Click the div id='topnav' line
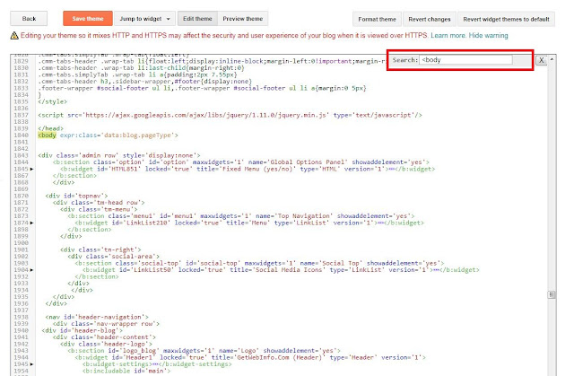 (76, 196)
